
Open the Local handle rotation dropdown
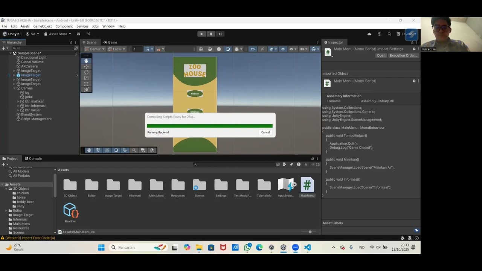click(117, 49)
